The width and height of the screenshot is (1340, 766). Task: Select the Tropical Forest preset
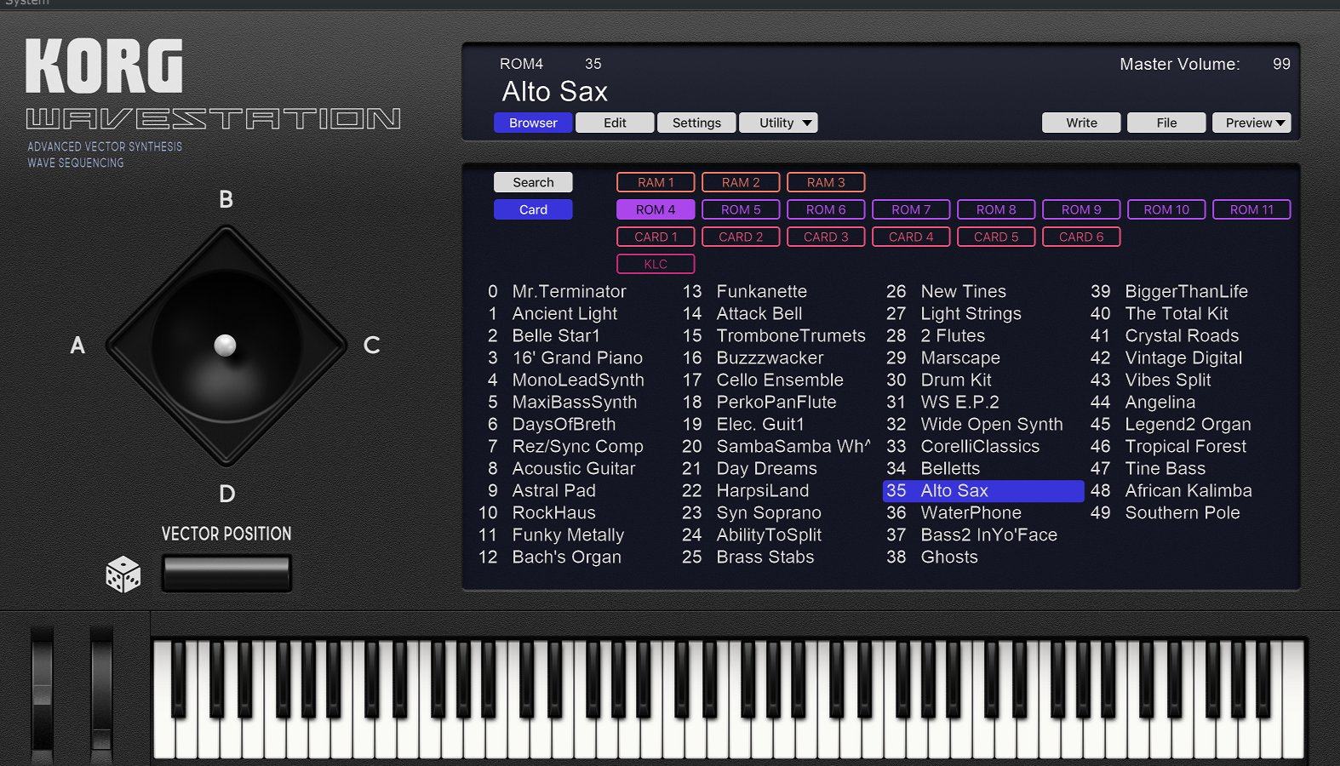click(x=1185, y=446)
